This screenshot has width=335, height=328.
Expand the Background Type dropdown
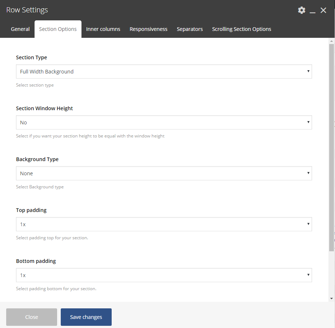pos(164,173)
